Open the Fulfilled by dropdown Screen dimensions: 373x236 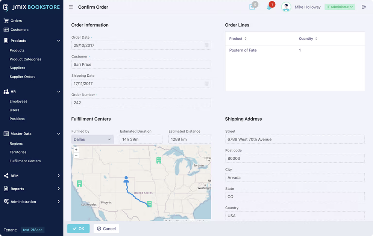(92, 139)
